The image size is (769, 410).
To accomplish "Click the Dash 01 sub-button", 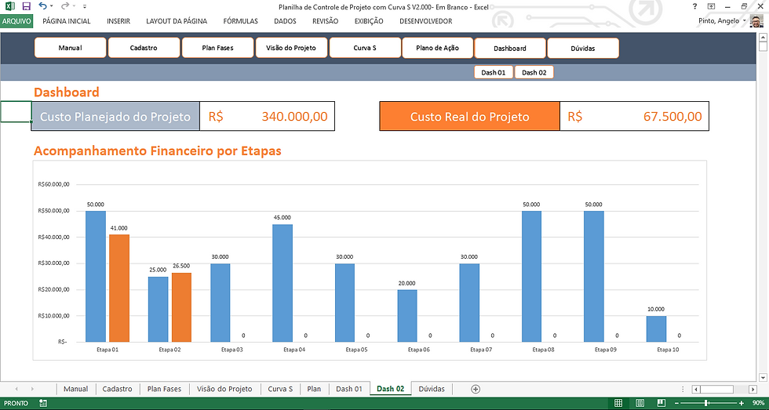I will (x=494, y=72).
